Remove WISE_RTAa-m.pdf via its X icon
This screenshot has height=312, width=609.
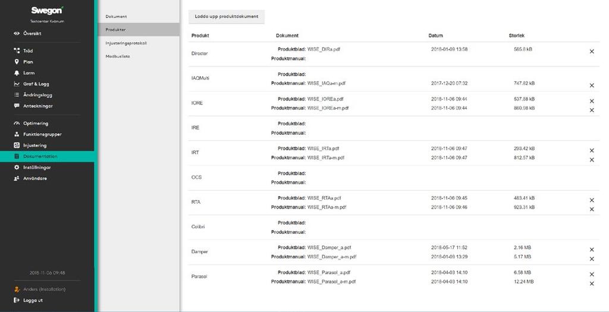click(x=592, y=210)
